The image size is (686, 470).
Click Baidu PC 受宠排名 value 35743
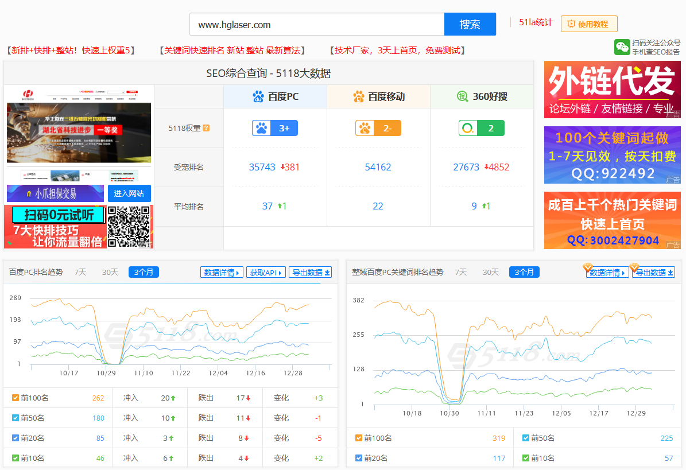262,167
